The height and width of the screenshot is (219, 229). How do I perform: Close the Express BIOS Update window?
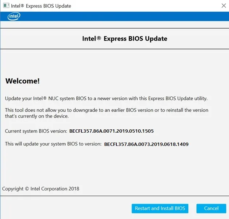click(x=223, y=6)
